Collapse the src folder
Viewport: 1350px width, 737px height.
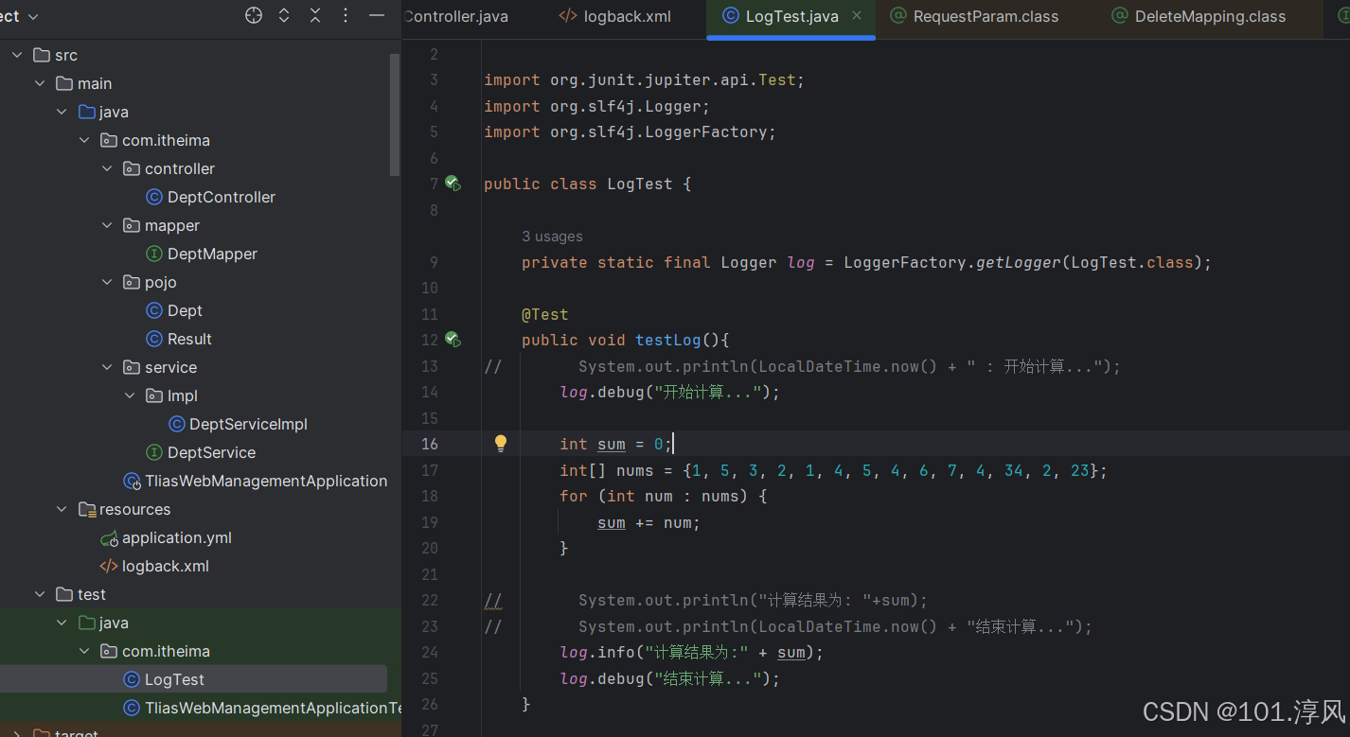[x=17, y=55]
